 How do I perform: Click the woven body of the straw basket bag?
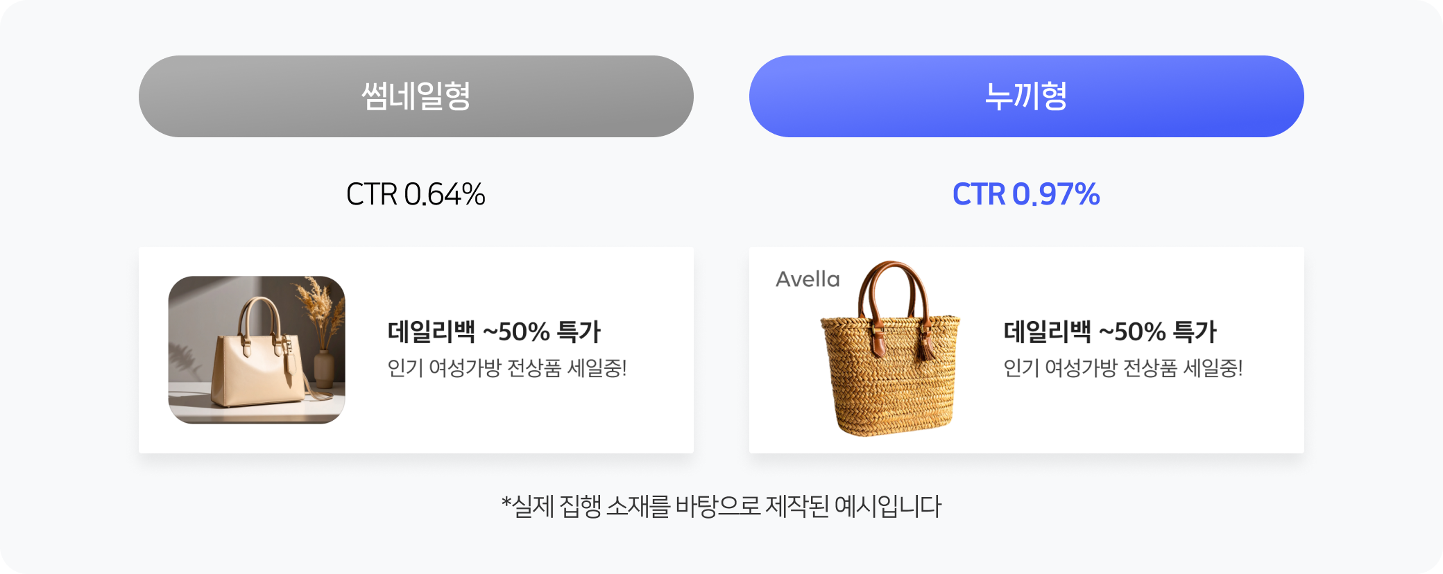[890, 378]
